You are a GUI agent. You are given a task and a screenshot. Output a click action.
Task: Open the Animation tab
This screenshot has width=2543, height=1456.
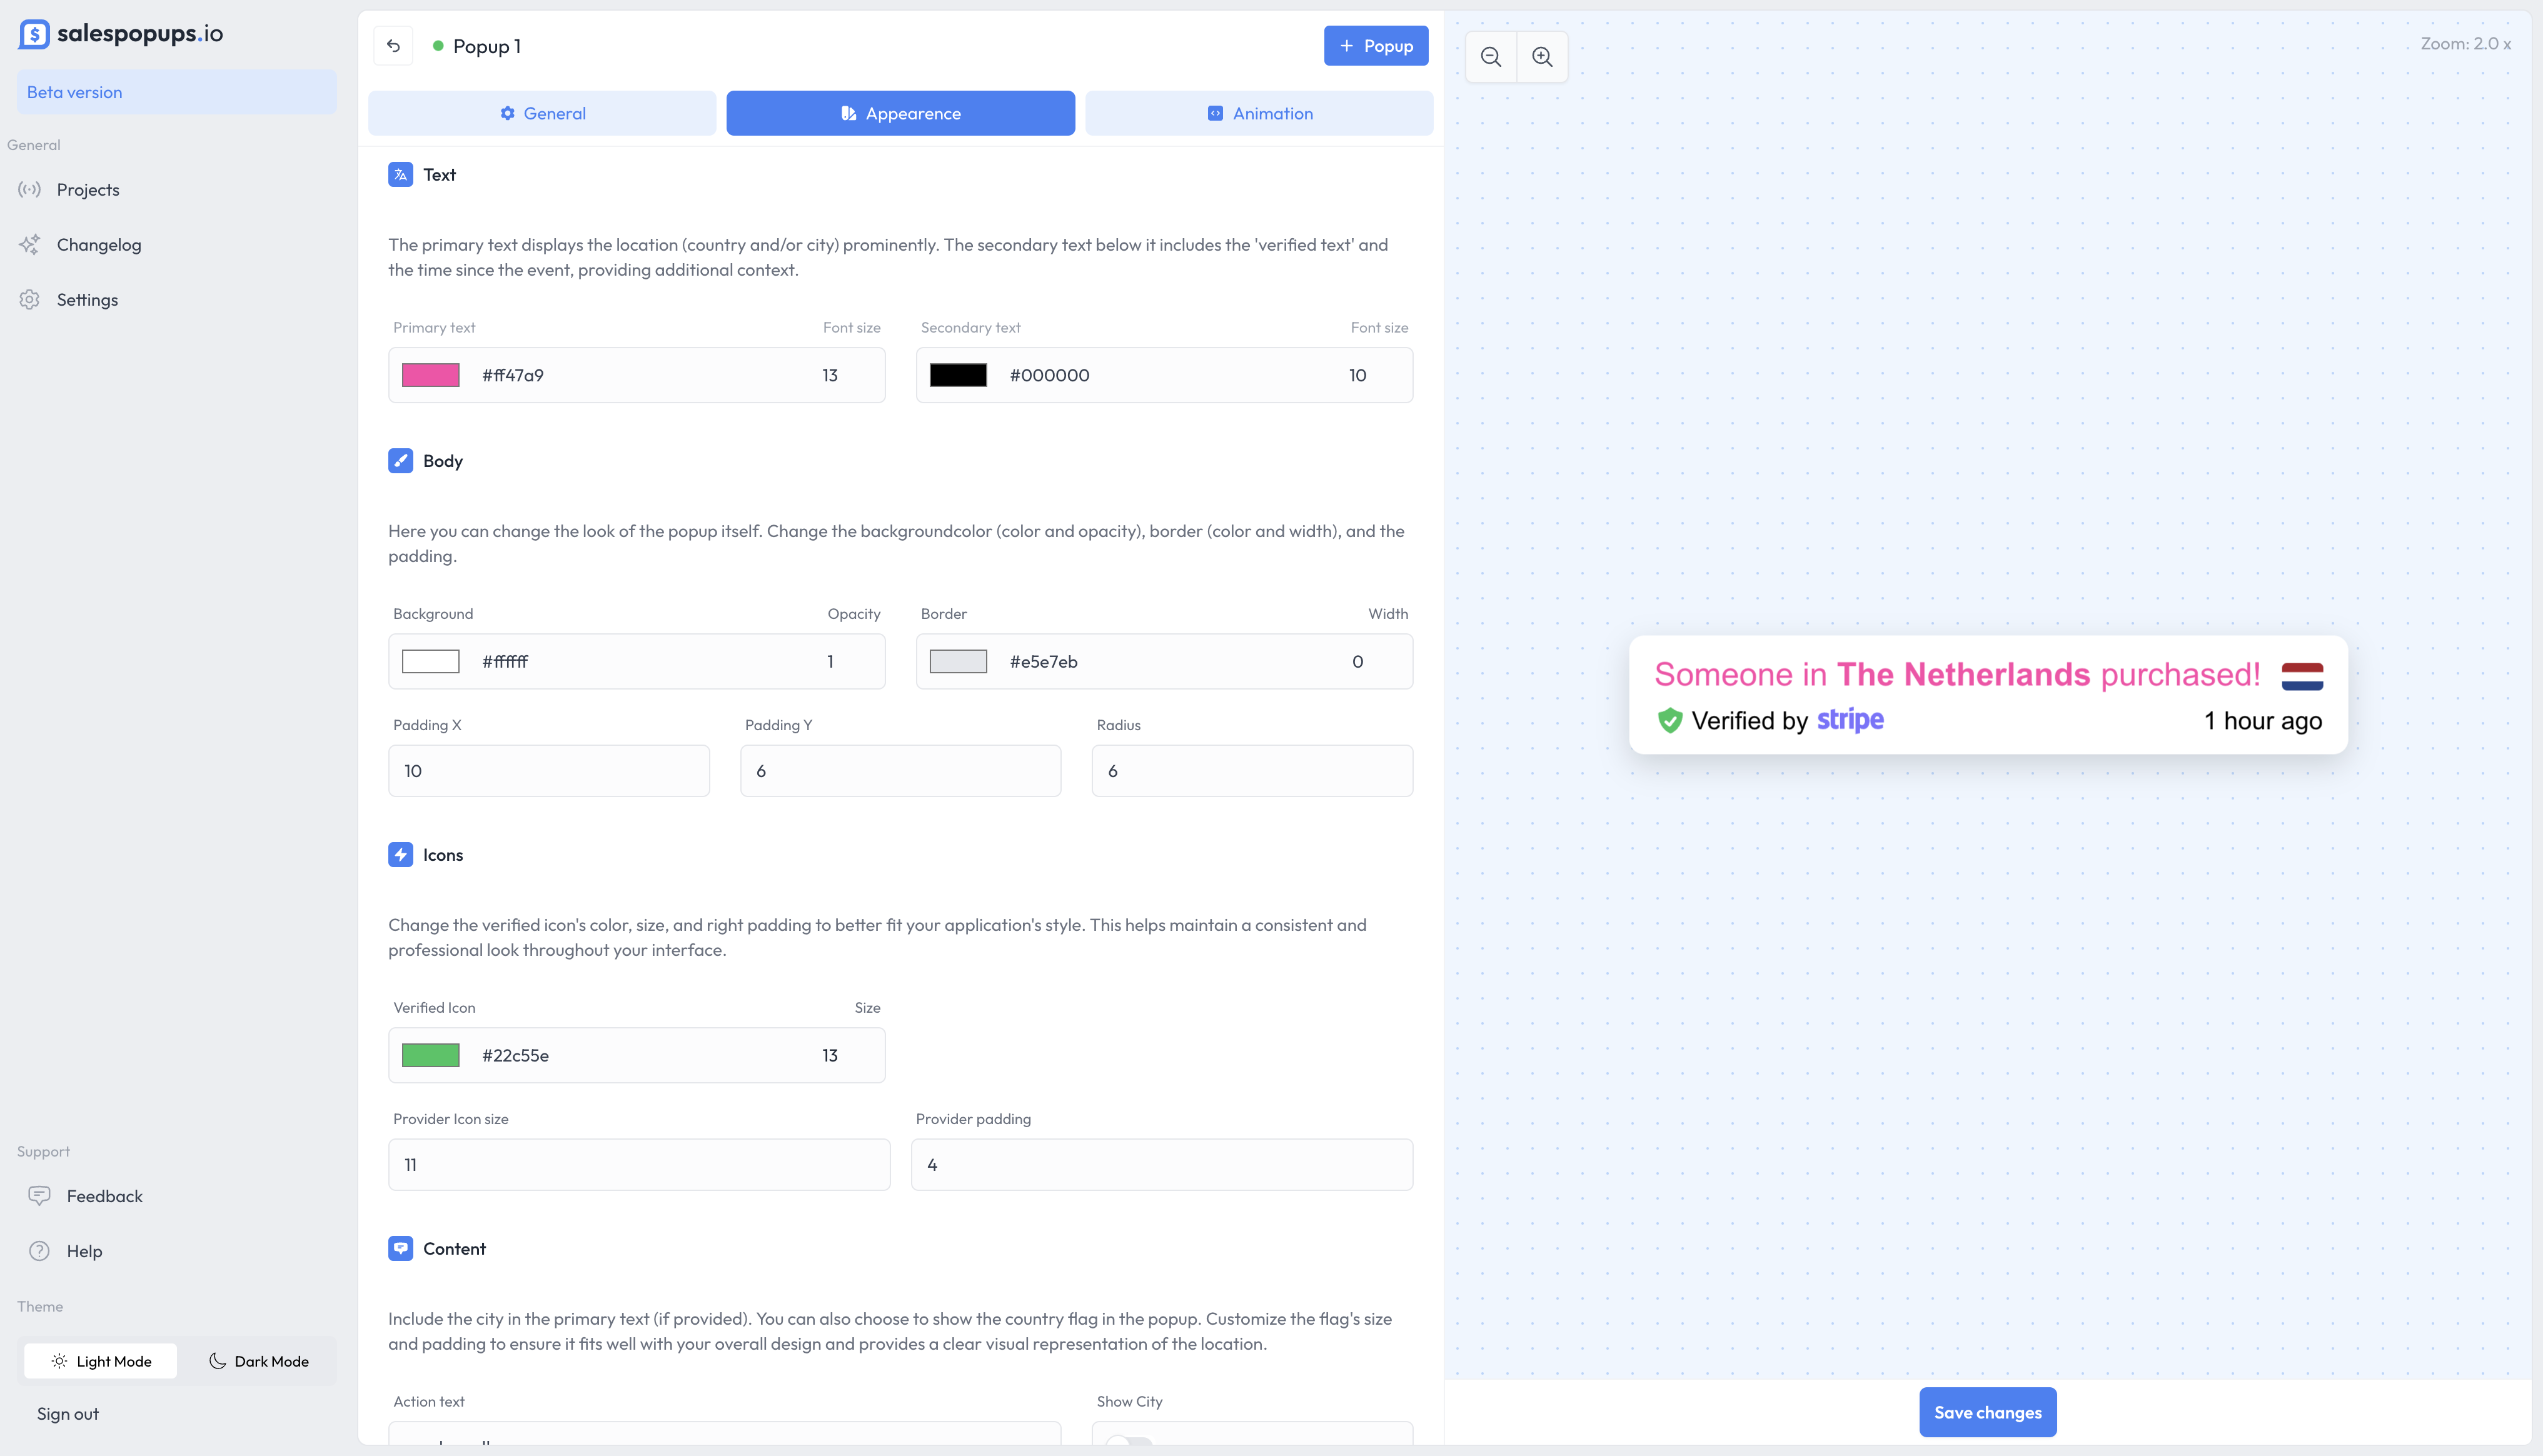(1258, 113)
